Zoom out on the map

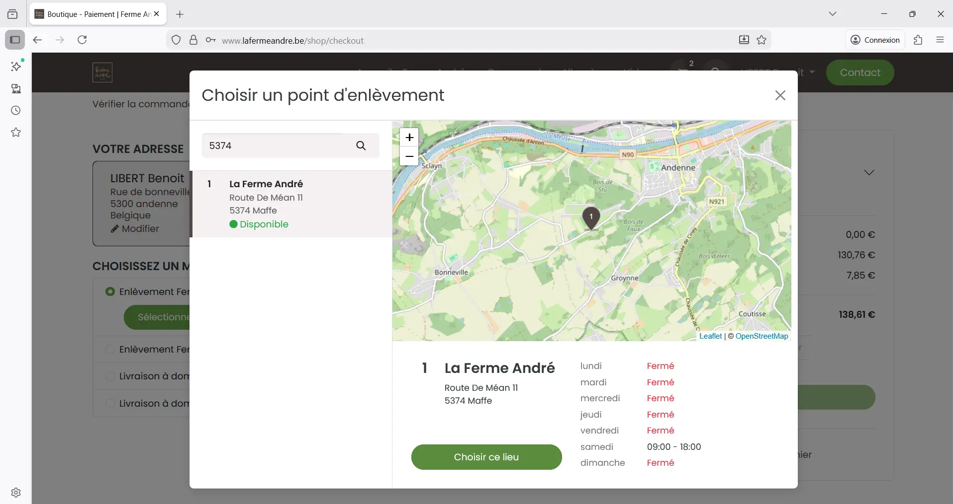409,156
